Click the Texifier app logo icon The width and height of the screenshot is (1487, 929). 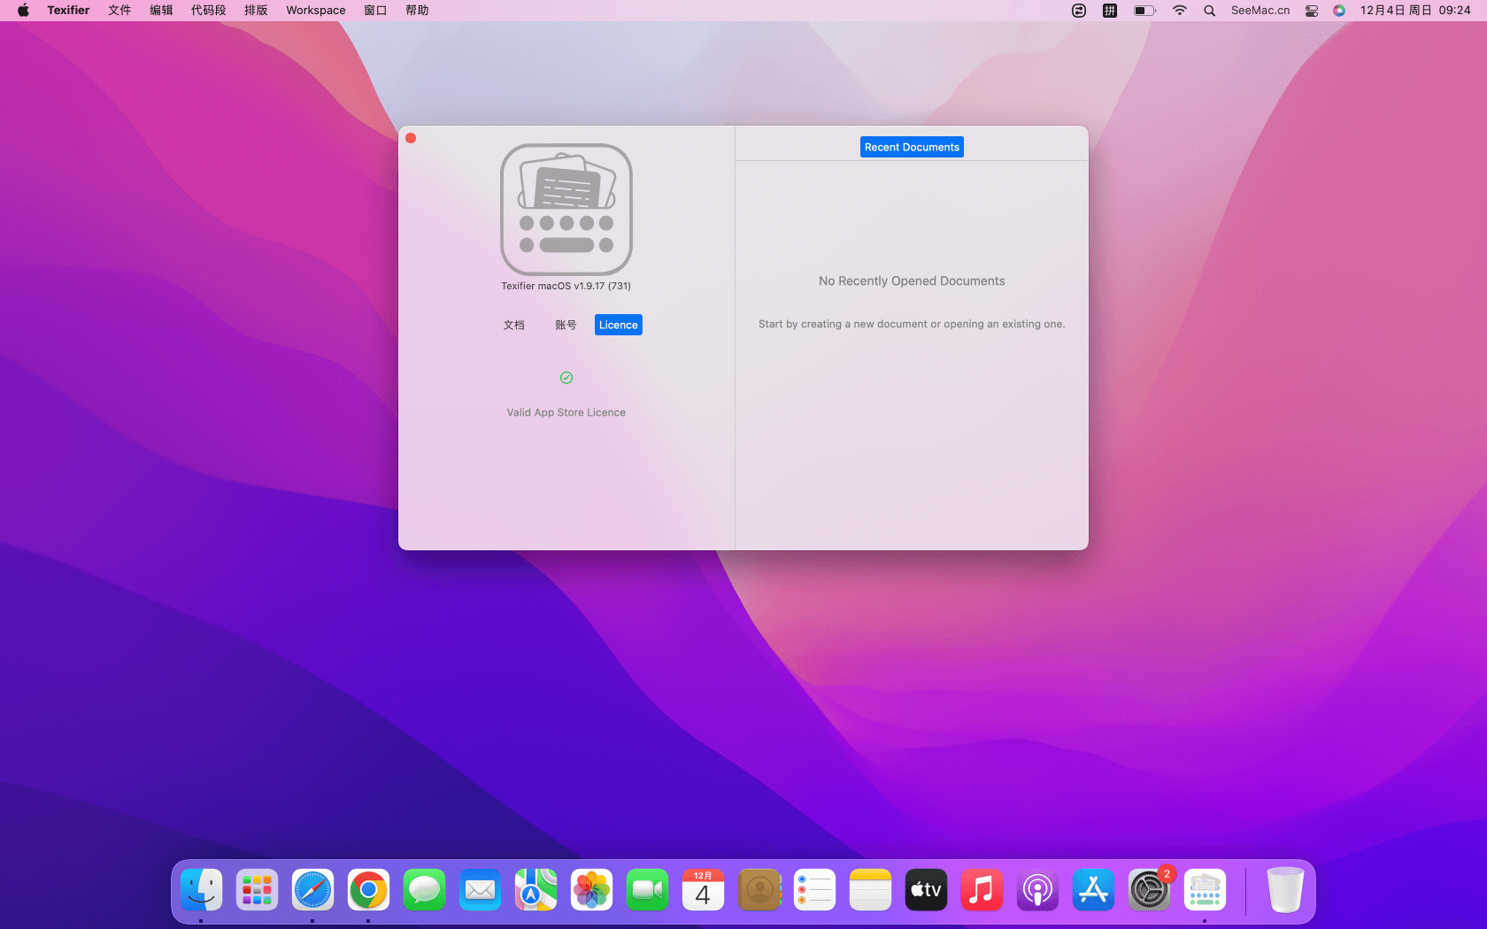[x=566, y=210]
